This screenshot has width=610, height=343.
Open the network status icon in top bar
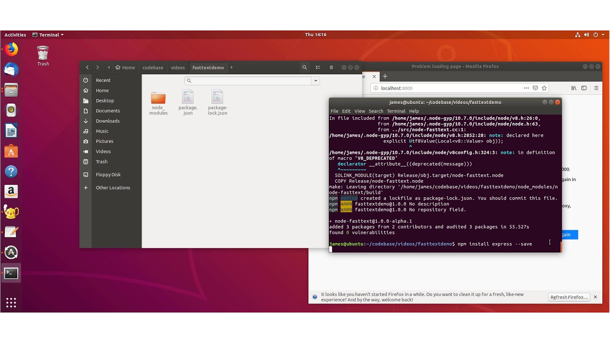pos(578,35)
